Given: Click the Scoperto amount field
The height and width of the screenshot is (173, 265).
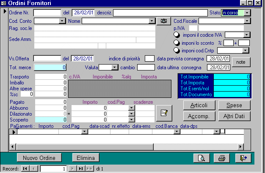Looking at the screenshot, I should pos(51,119).
